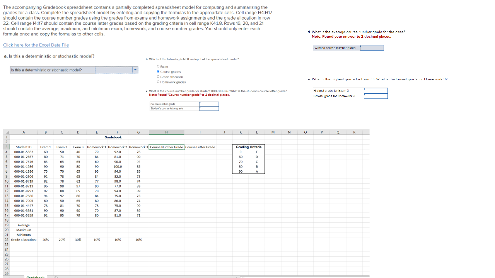Click the Student's course letter grade input
The width and height of the screenshot is (495, 278).
[209, 109]
